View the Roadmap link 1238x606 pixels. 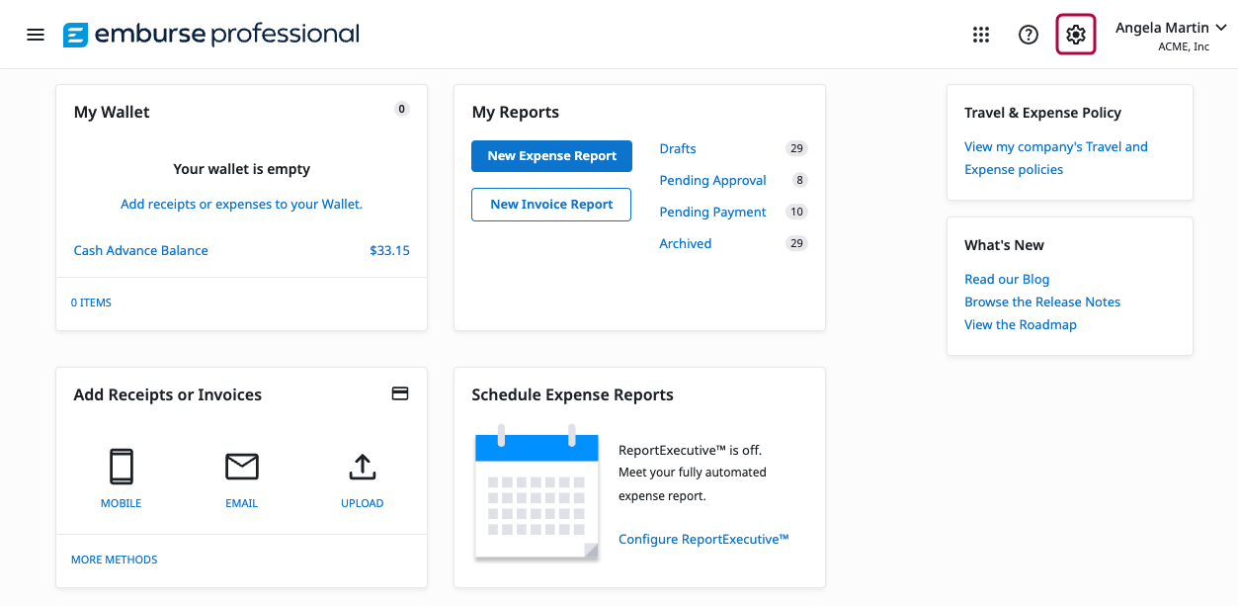pyautogui.click(x=1021, y=324)
